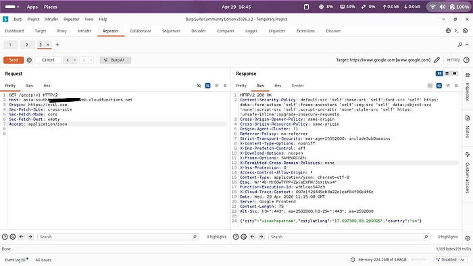Expand next-request history dropdown arrow
The height and width of the screenshot is (266, 473).
(91, 60)
